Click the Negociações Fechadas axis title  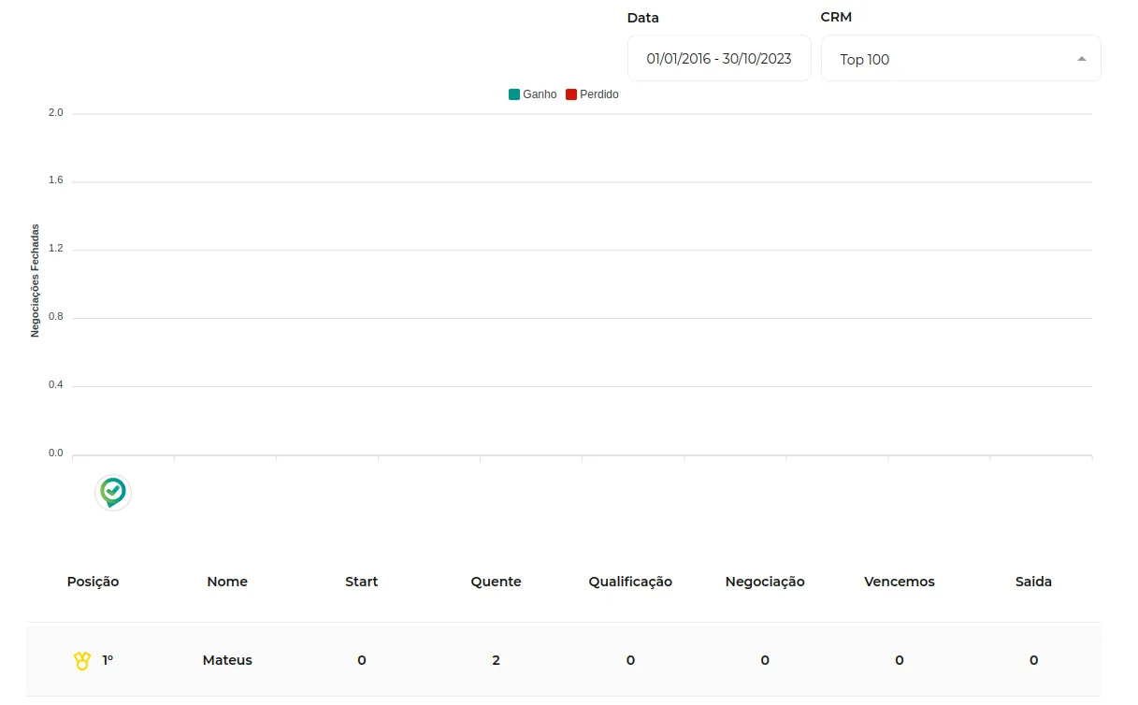pyautogui.click(x=36, y=281)
